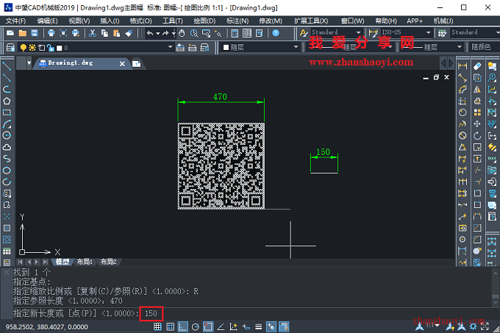Toggle ortho mode in status bar
Viewport: 500px width, 333px height.
click(x=182, y=326)
